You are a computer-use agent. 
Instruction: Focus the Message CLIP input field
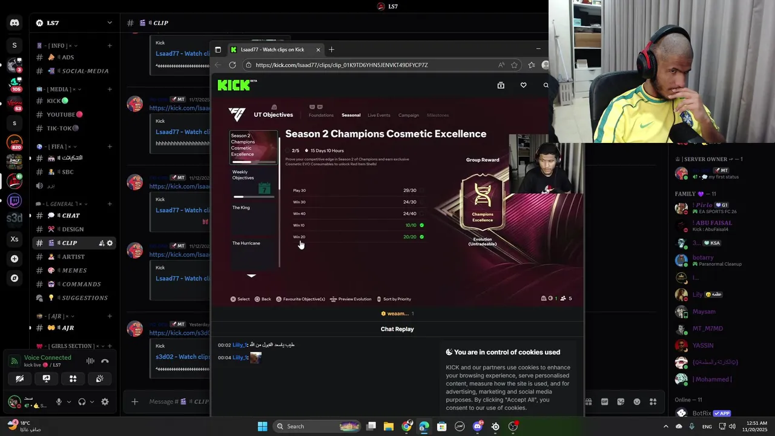point(179,401)
